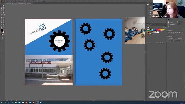The width and height of the screenshot is (185, 104).
Task: Open the Объект menu
Action: tap(18, 1)
